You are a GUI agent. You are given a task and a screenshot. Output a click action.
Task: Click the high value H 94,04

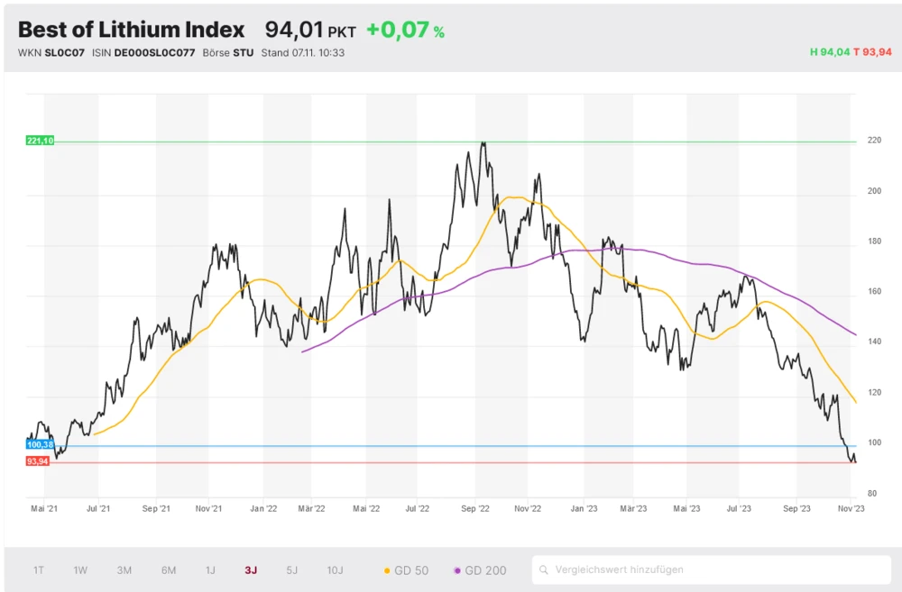(831, 52)
